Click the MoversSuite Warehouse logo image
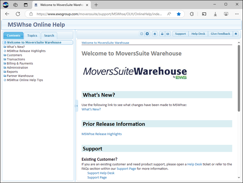243x183 pixels. (x=135, y=73)
